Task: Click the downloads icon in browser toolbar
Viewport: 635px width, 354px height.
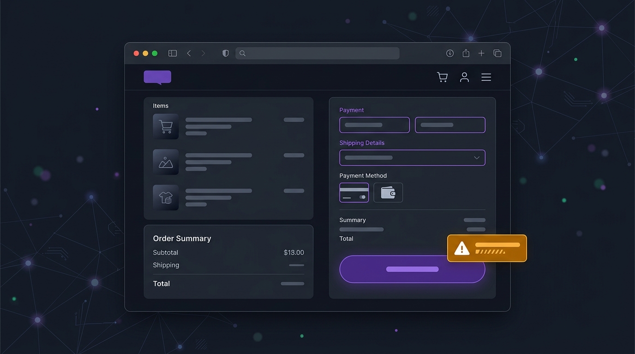Action: click(450, 53)
